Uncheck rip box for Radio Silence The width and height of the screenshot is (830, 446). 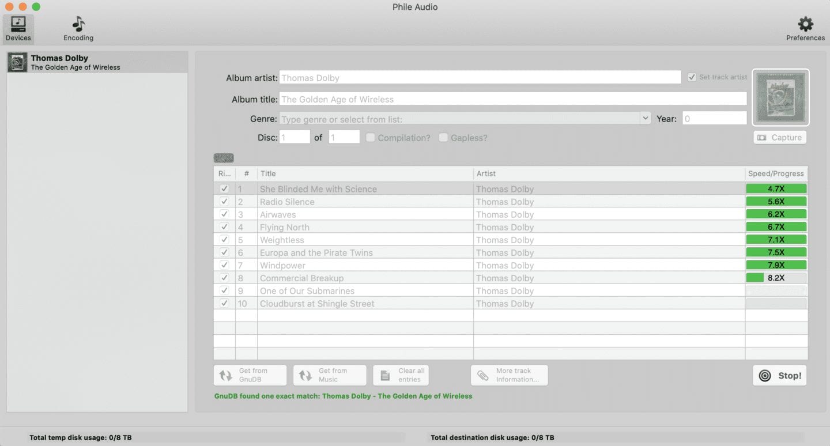point(224,202)
